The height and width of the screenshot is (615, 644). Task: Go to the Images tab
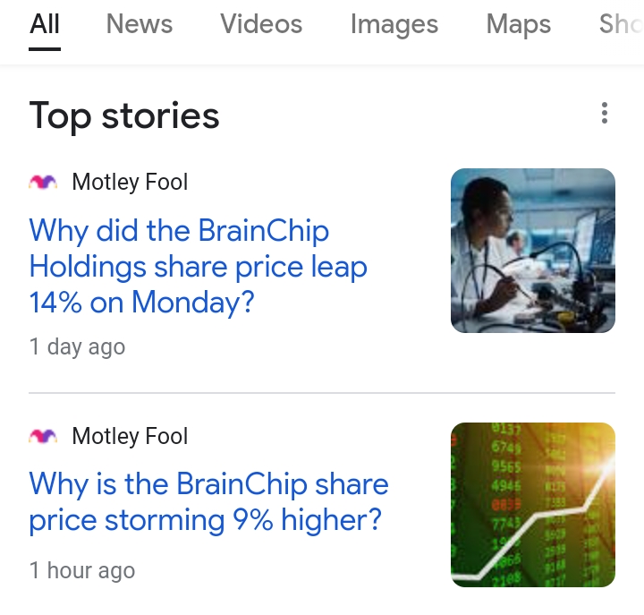click(394, 24)
